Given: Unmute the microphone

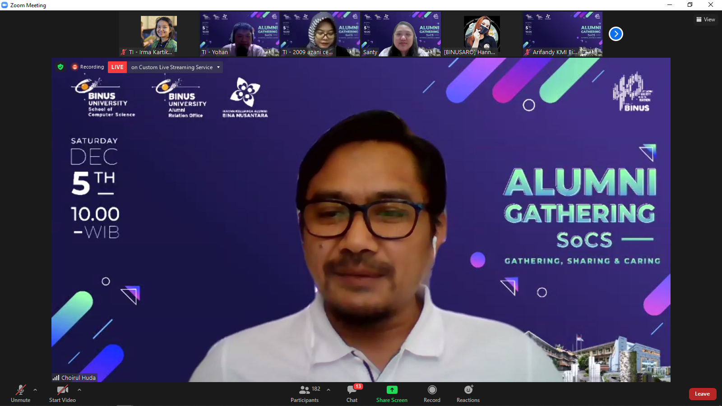Looking at the screenshot, I should (21, 393).
